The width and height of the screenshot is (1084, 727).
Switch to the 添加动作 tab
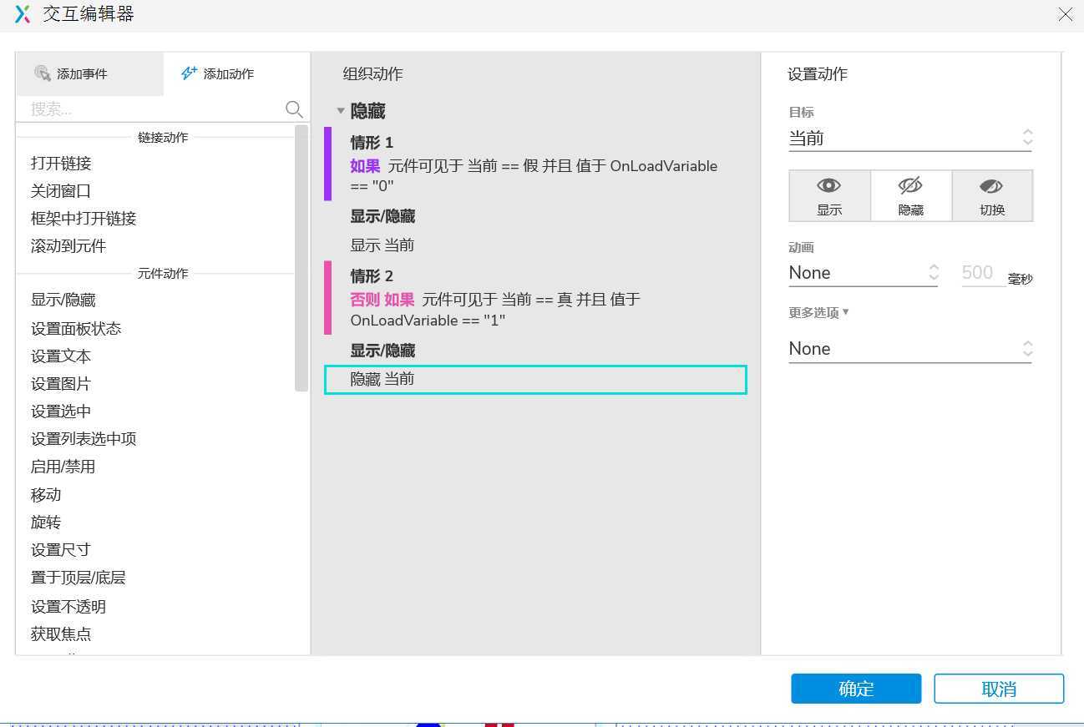[236, 74]
